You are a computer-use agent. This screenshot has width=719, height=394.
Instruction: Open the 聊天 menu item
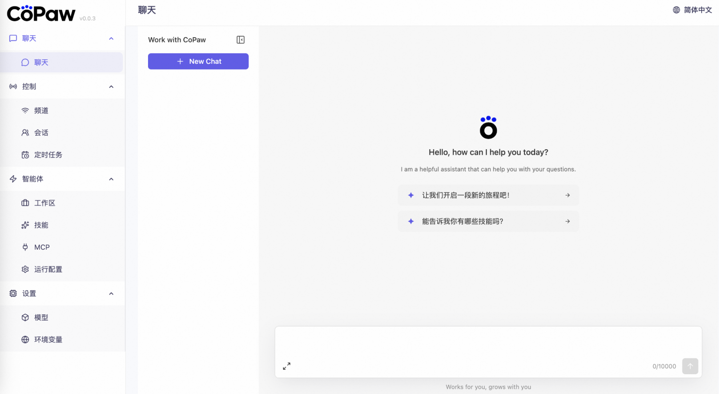point(61,62)
